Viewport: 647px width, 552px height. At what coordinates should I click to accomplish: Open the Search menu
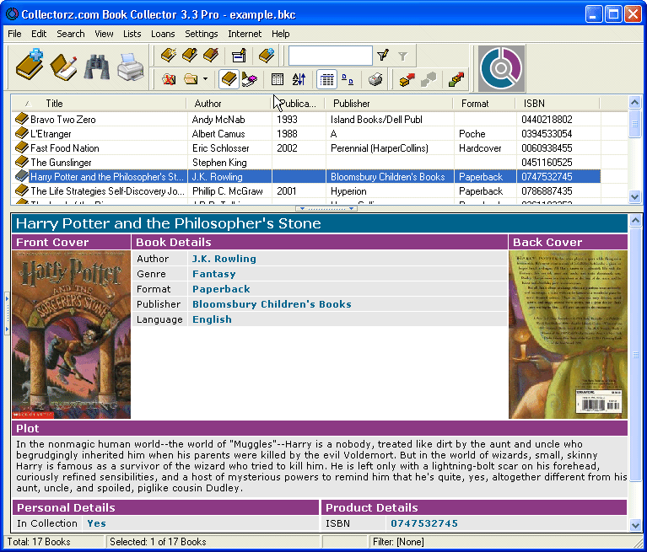tap(71, 34)
